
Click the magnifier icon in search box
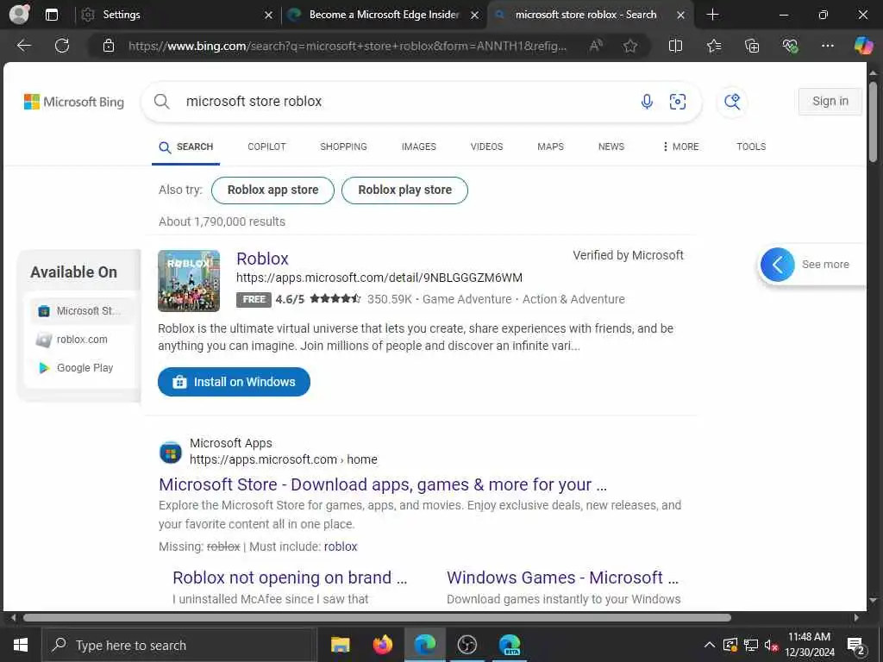(161, 102)
